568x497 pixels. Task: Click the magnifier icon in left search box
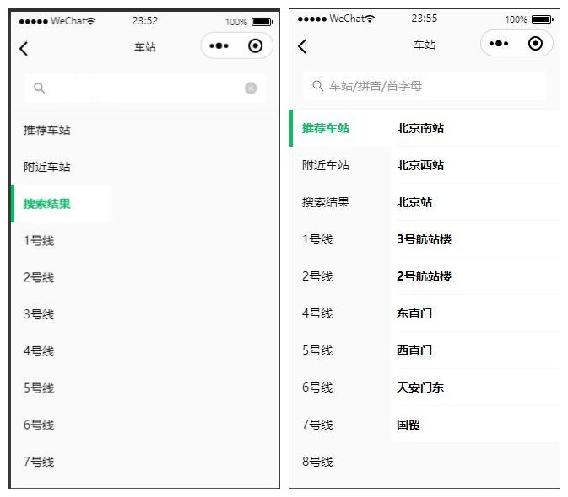click(x=39, y=88)
